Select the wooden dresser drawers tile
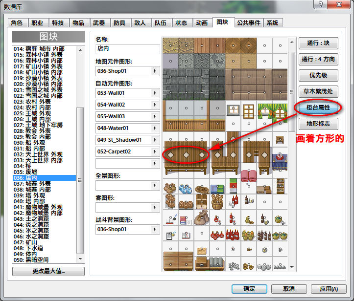Screen dimensions: 354x301 (x=178, y=261)
